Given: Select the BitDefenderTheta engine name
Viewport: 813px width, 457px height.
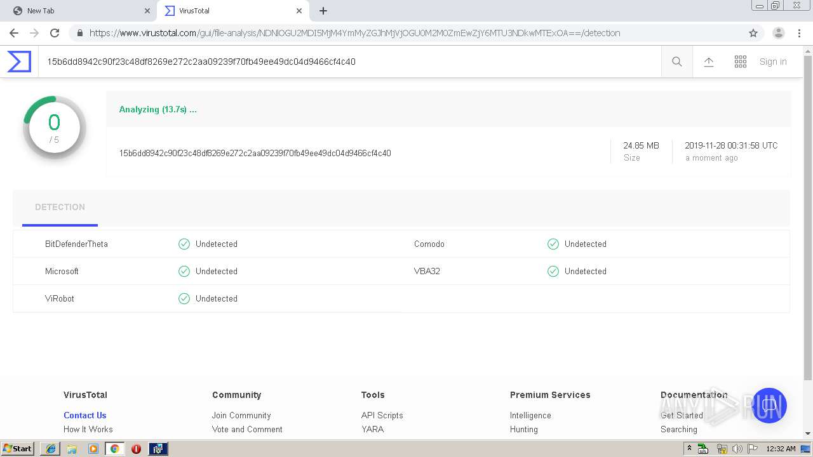Looking at the screenshot, I should coord(76,244).
